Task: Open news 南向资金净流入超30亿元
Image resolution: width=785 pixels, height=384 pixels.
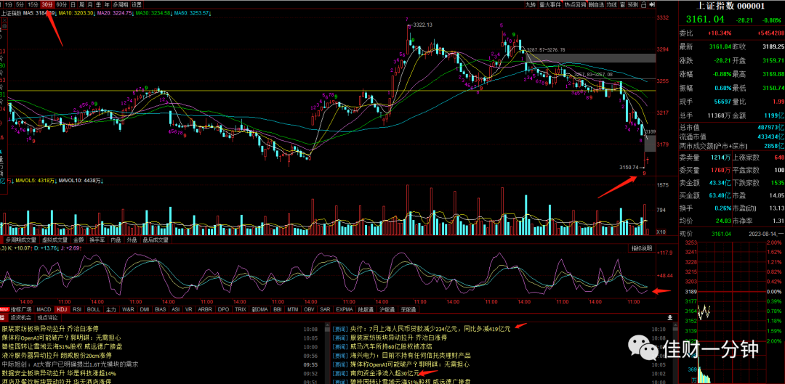Action: [x=384, y=373]
